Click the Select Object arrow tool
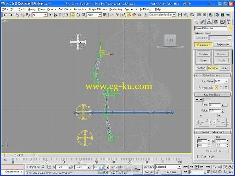Image resolution: width=235 pixels, height=176 pixels. (x=50, y=15)
